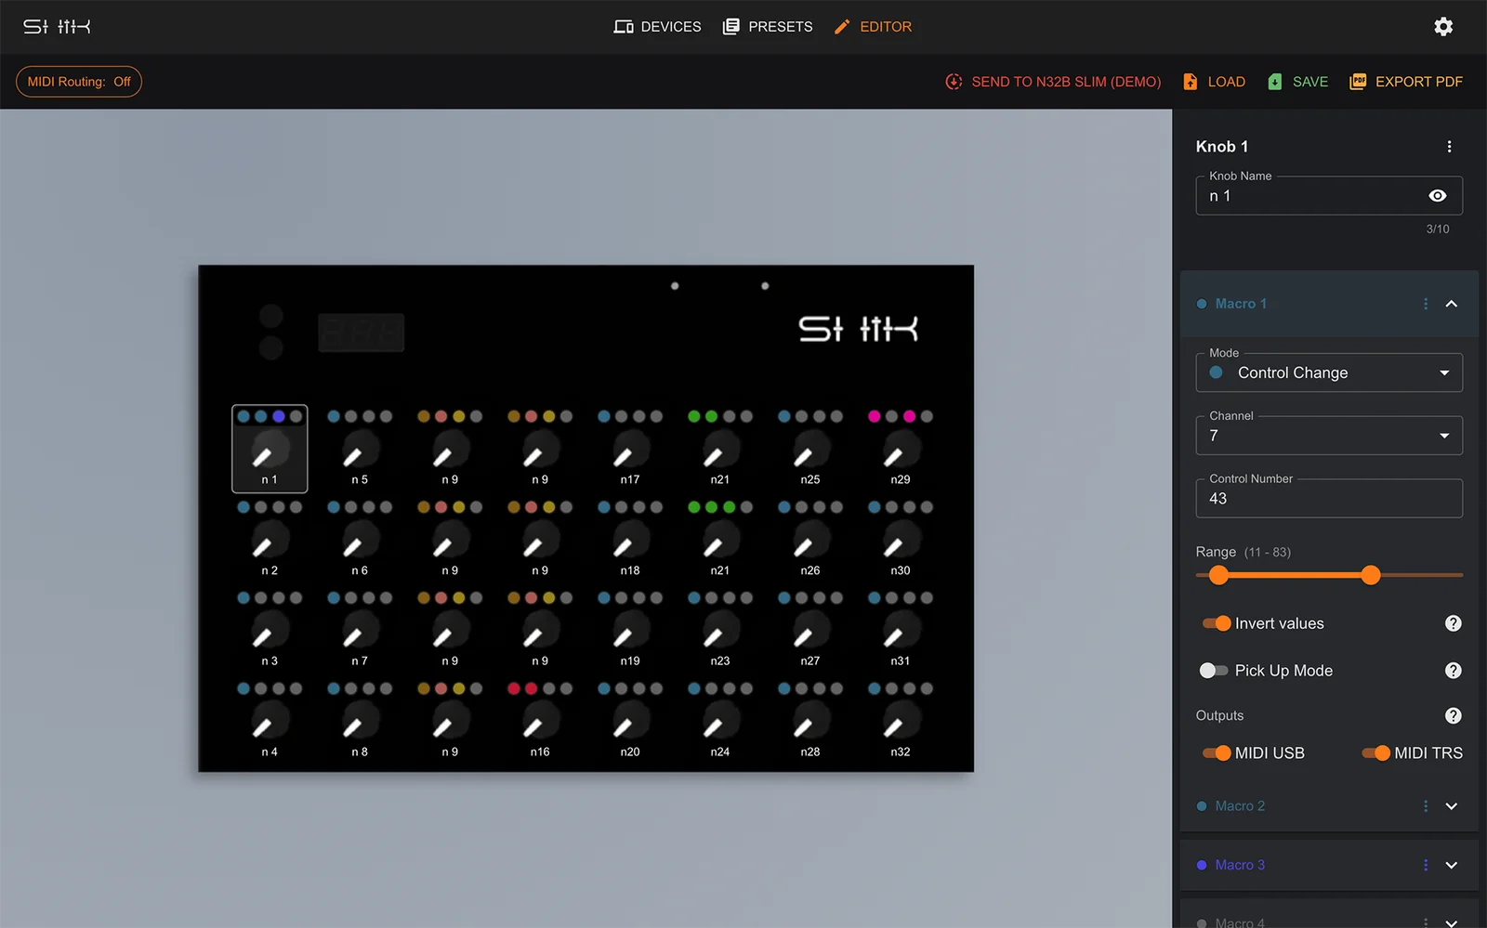Click the Presets icon

click(731, 27)
